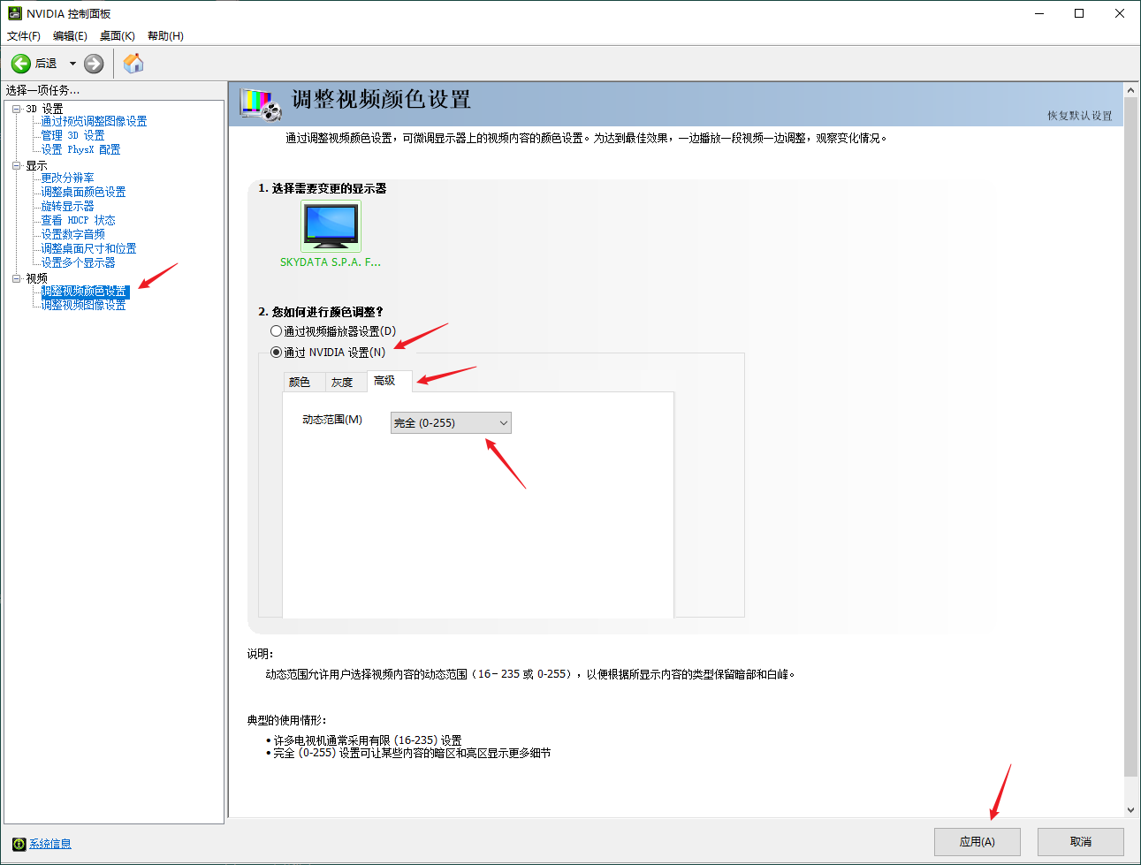This screenshot has height=865, width=1141.
Task: Click the 3D 设置 category label
Action: click(x=44, y=109)
